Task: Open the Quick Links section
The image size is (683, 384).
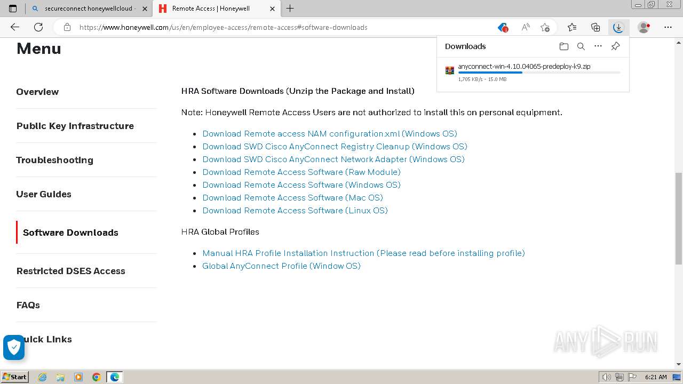Action: (44, 339)
